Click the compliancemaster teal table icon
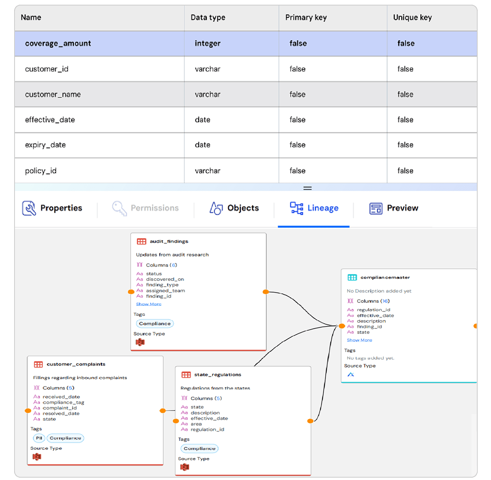The image size is (491, 480). [x=352, y=278]
